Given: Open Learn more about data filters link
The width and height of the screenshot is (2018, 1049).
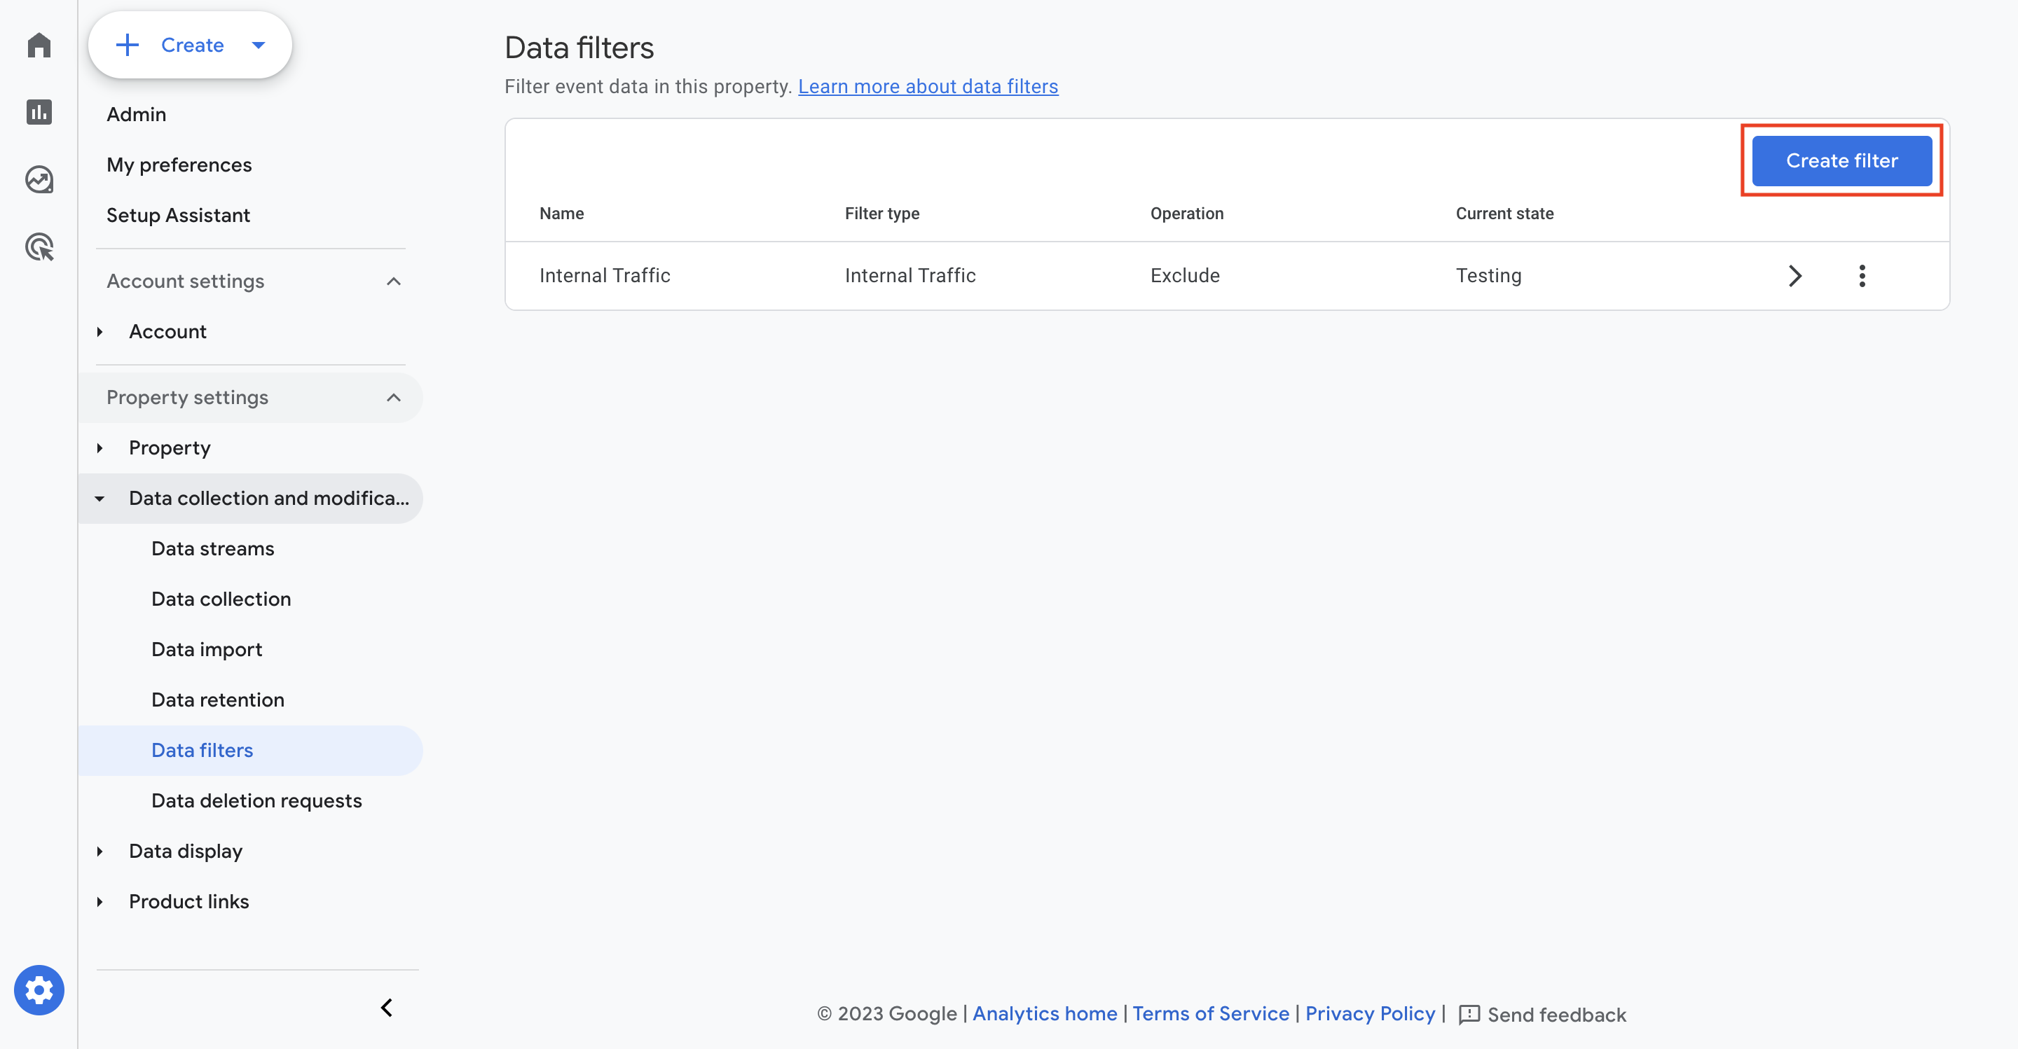Looking at the screenshot, I should click(x=928, y=86).
